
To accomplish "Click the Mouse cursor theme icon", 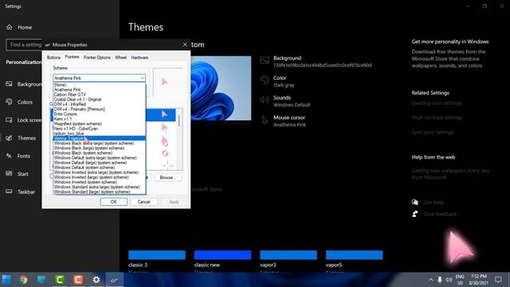I will point(265,120).
